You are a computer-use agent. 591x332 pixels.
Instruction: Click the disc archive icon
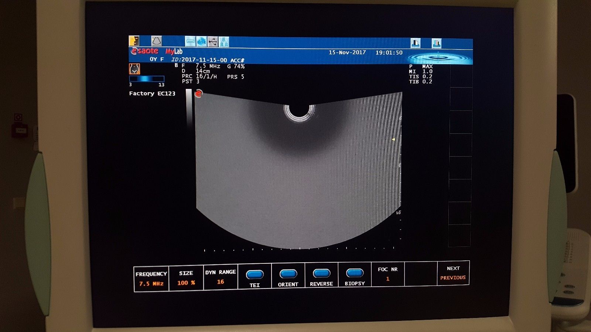202,41
